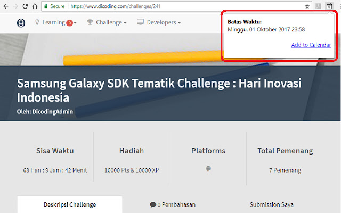The height and width of the screenshot is (213, 341).
Task: Click the 7 Pemenang value
Action: click(285, 170)
